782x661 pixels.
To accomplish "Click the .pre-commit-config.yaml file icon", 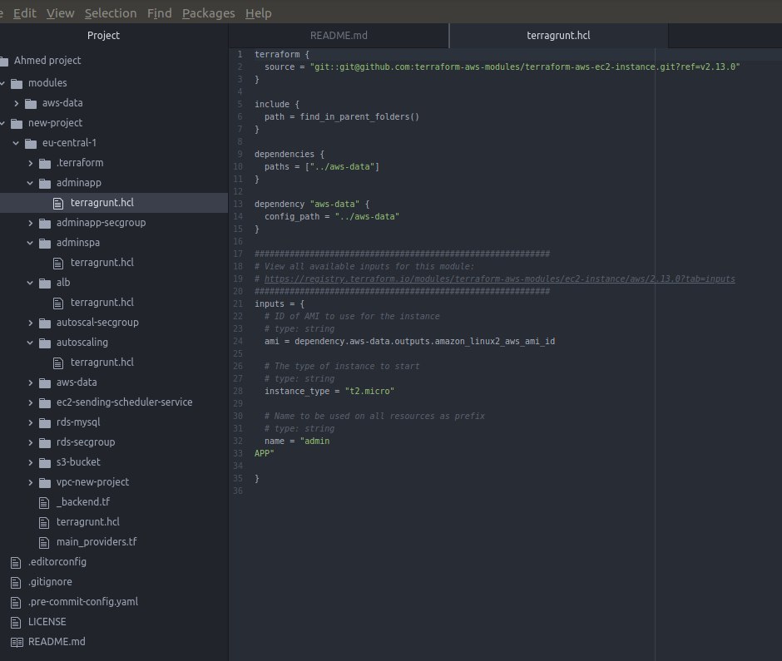I will click(16, 602).
